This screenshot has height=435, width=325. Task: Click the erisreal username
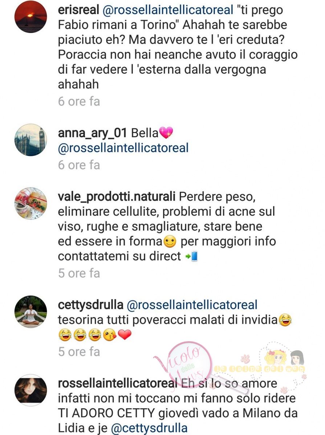(x=78, y=11)
